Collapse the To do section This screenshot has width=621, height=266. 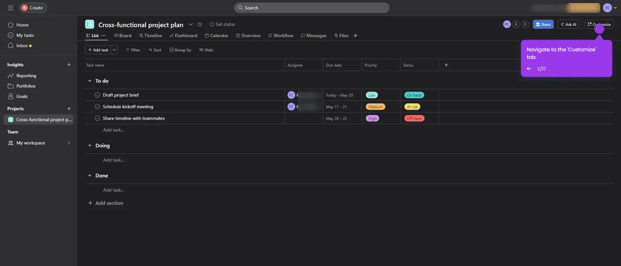coord(90,81)
